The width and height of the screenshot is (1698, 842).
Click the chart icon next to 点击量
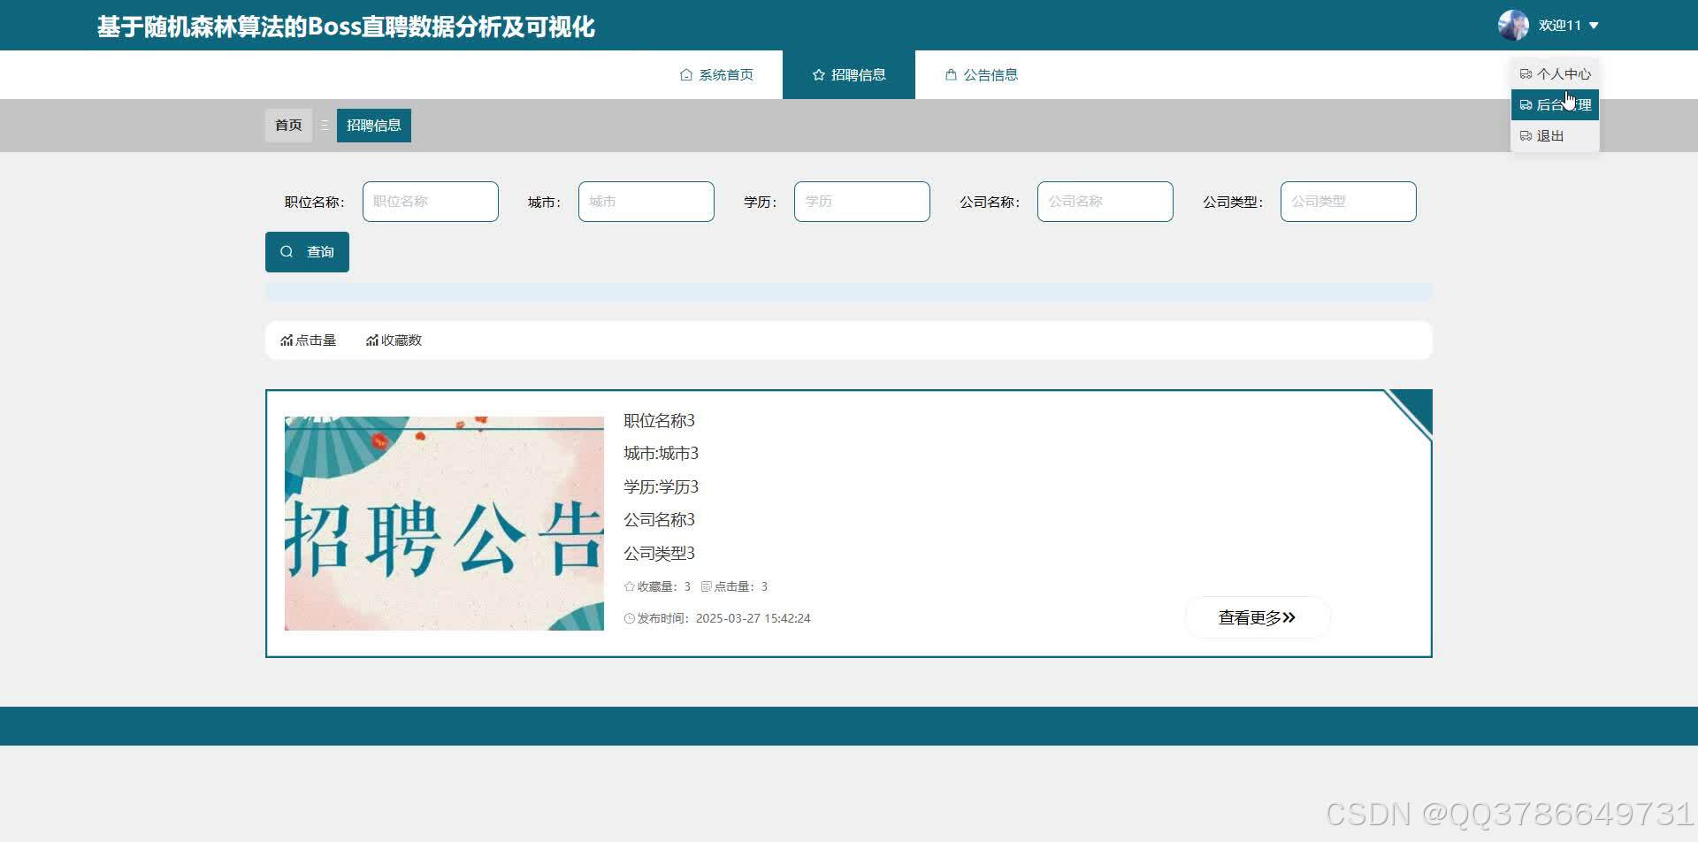click(x=287, y=341)
